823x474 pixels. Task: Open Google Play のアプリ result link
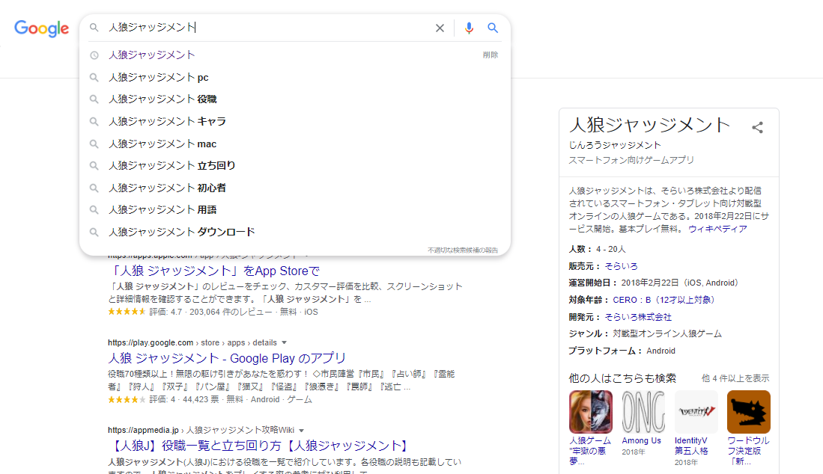tap(227, 358)
